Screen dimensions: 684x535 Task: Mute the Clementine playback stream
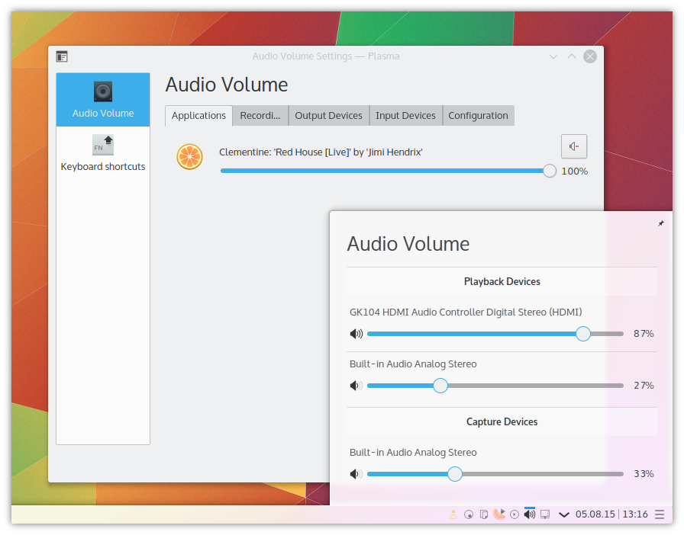(x=573, y=146)
